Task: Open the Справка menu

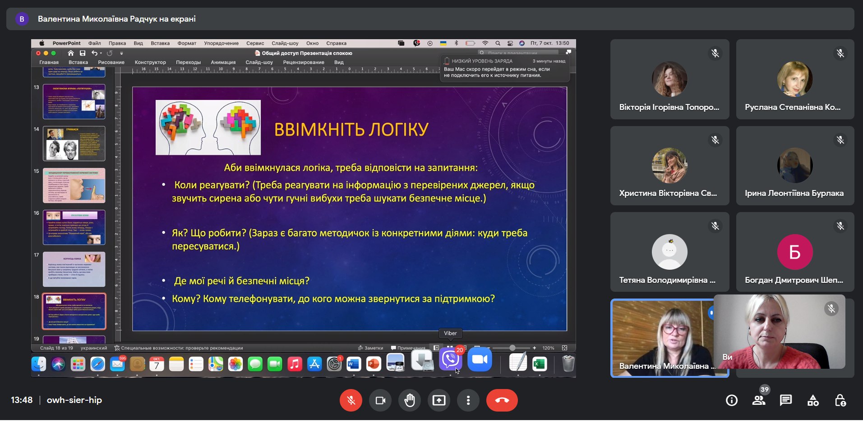Action: [x=336, y=43]
